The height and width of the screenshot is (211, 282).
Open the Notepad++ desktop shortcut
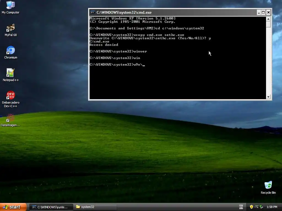pyautogui.click(x=11, y=75)
